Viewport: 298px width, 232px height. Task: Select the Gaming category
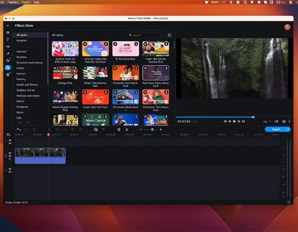pyautogui.click(x=21, y=79)
